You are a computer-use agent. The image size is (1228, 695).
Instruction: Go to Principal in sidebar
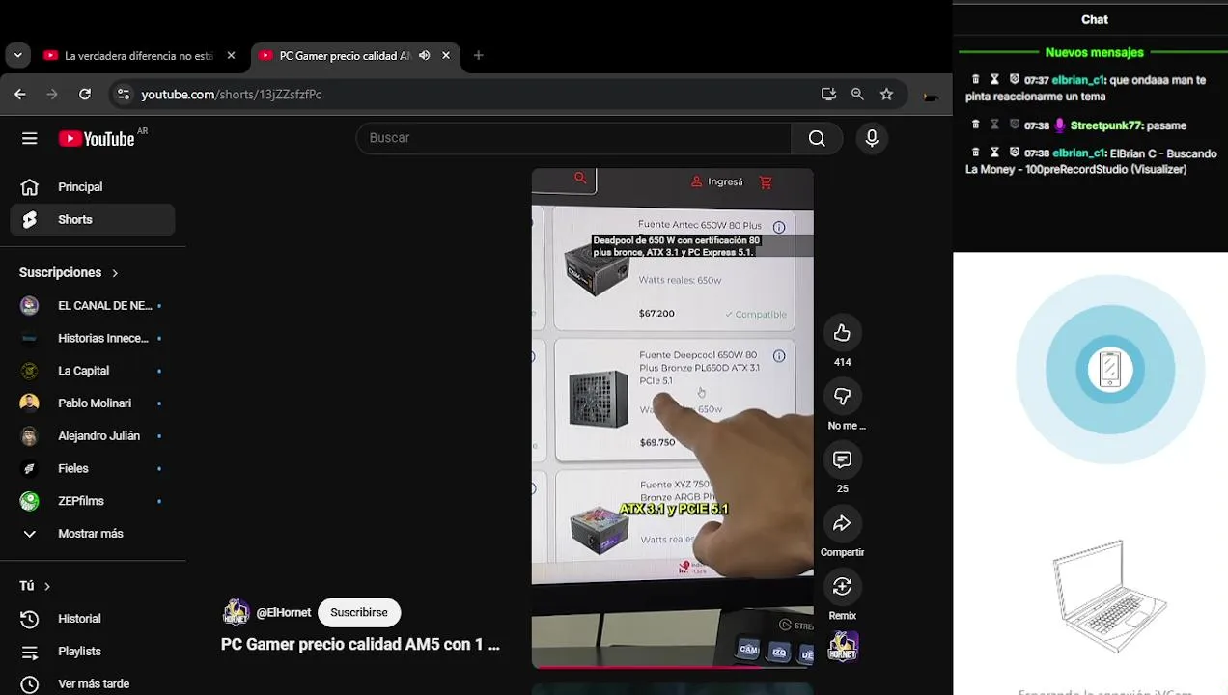click(93, 187)
